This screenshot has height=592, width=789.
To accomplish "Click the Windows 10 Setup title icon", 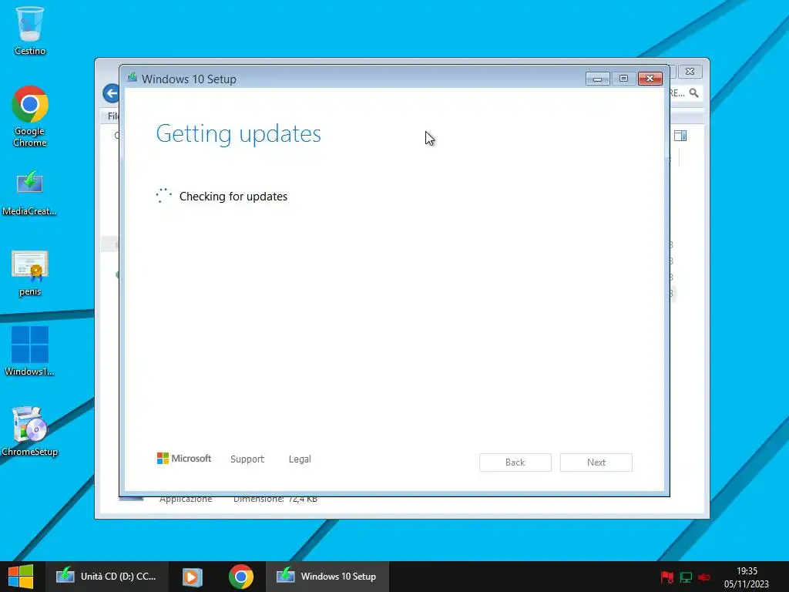I will (x=133, y=78).
